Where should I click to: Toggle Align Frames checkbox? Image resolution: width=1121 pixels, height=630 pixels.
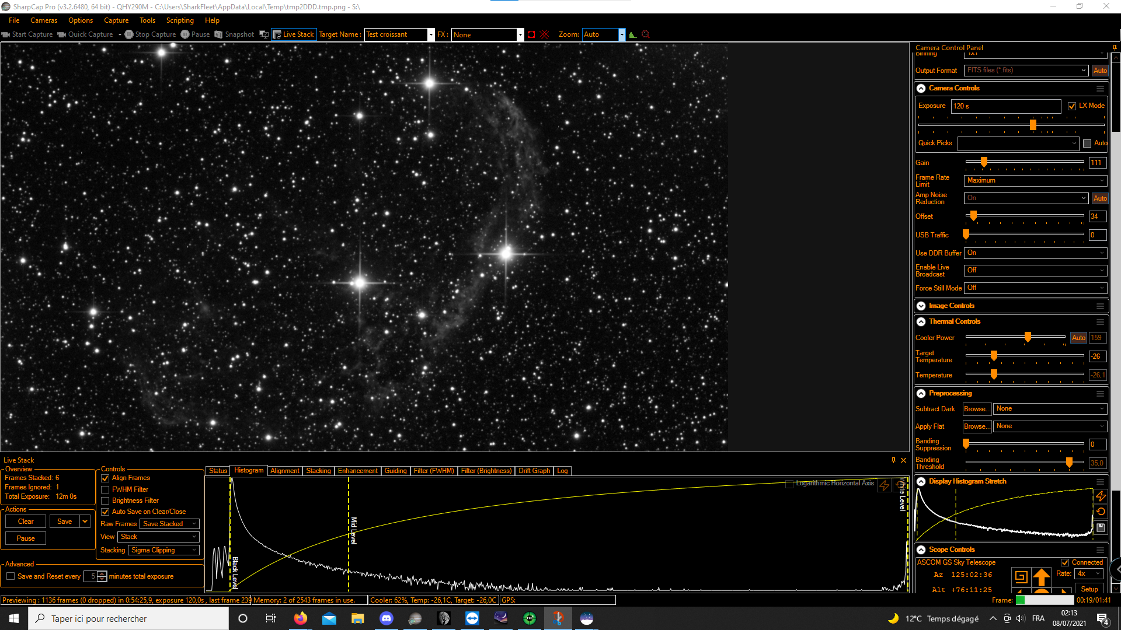106,478
